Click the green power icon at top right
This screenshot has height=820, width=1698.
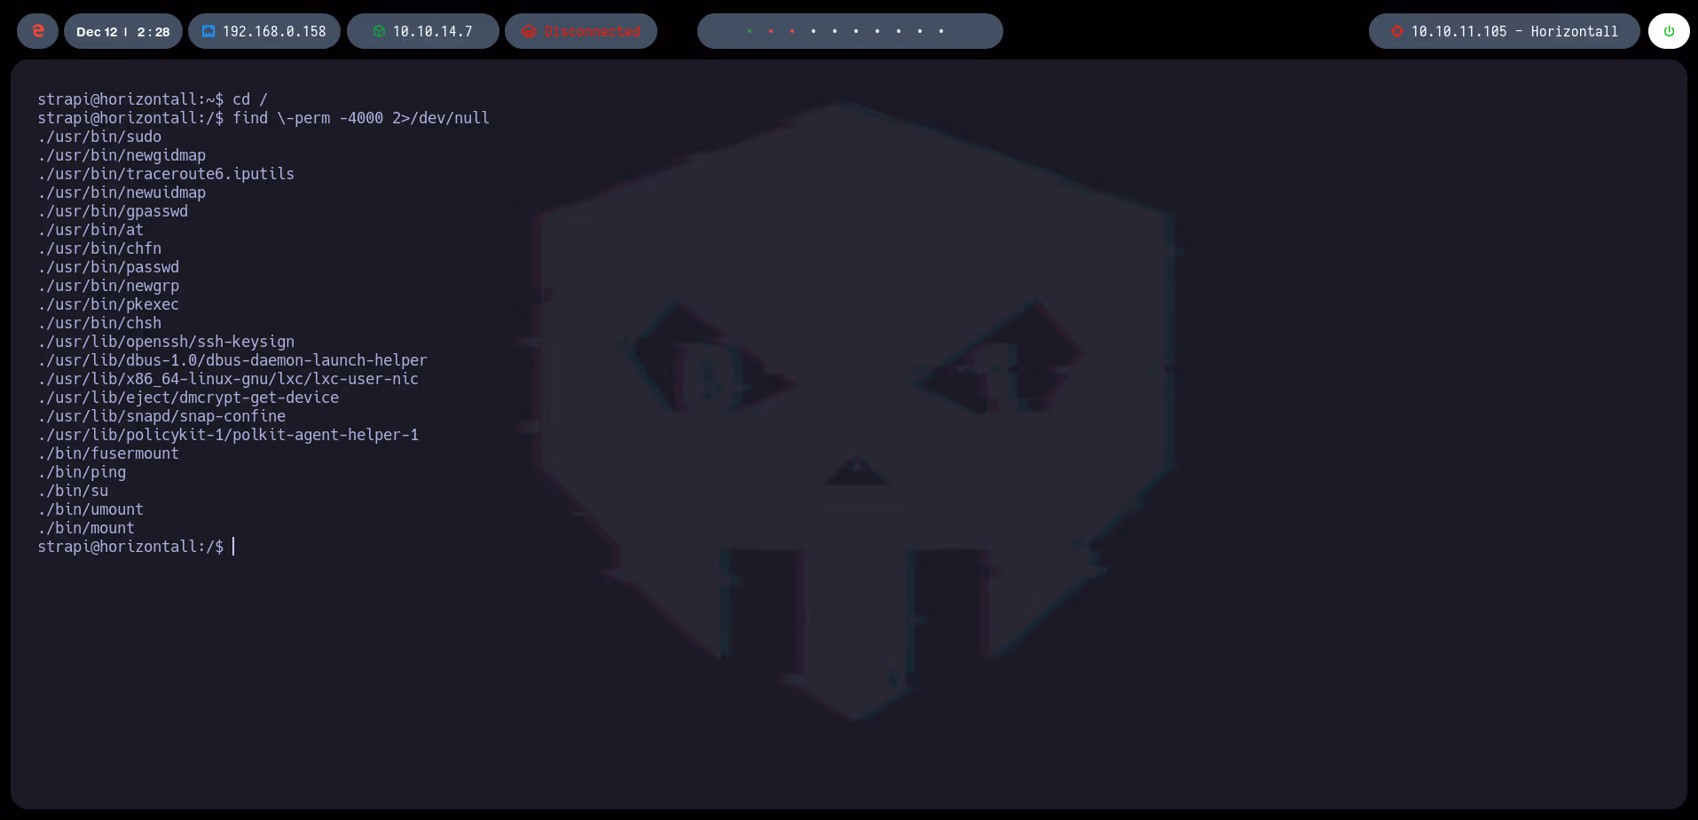click(x=1669, y=30)
